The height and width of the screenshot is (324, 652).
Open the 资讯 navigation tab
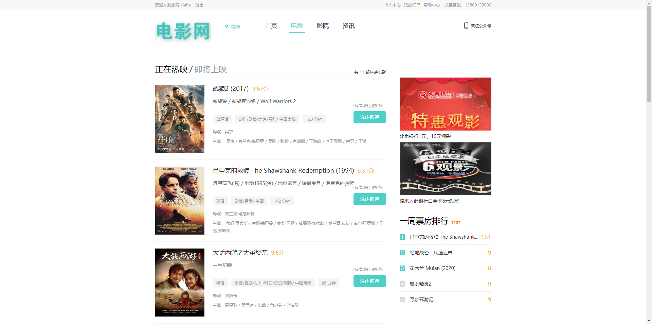[348, 26]
